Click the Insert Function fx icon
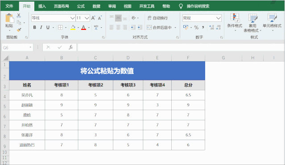Image resolution: width=285 pixels, height=165 pixels. (71, 47)
